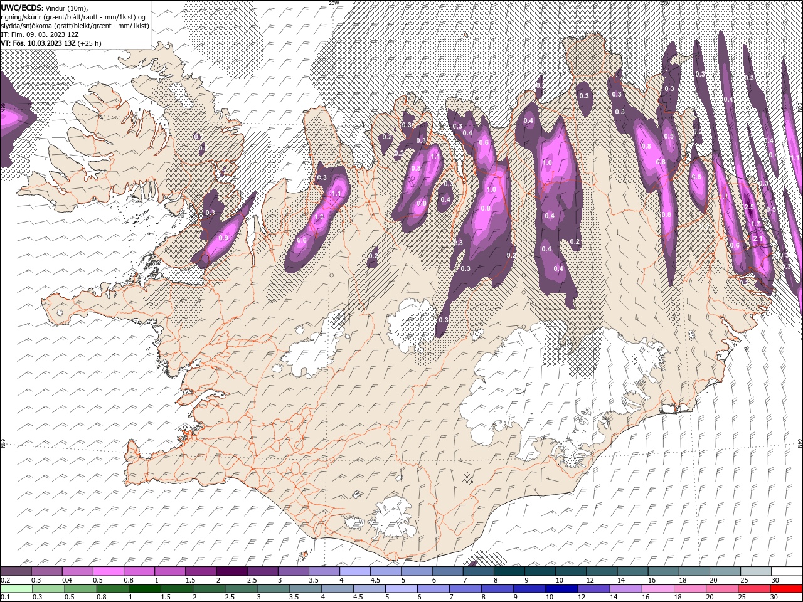The height and width of the screenshot is (602, 803).
Task: Click the 'UWC/ECDS: Vindur (10m)' title text
Action: coord(45,8)
